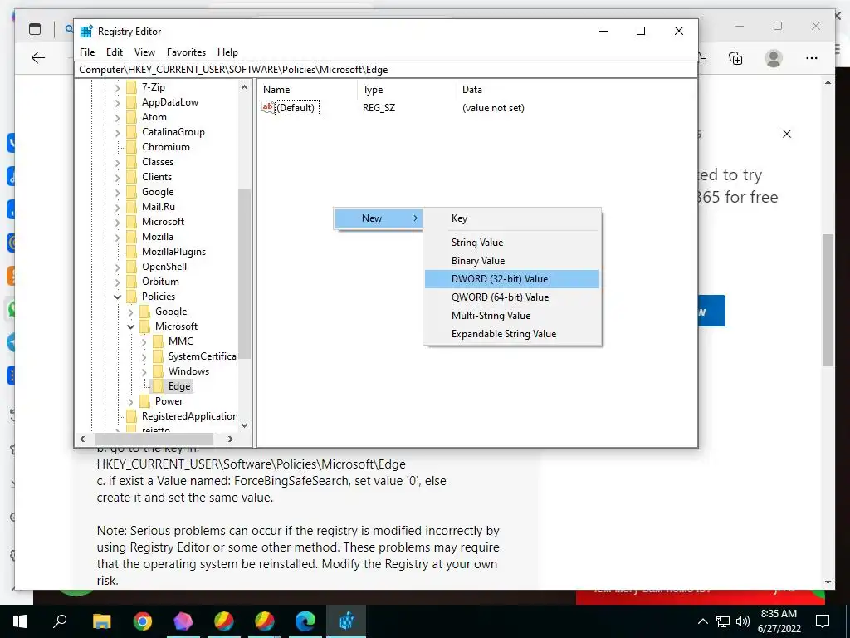Click the OpenShell folder icon
This screenshot has width=850, height=638.
(x=132, y=267)
